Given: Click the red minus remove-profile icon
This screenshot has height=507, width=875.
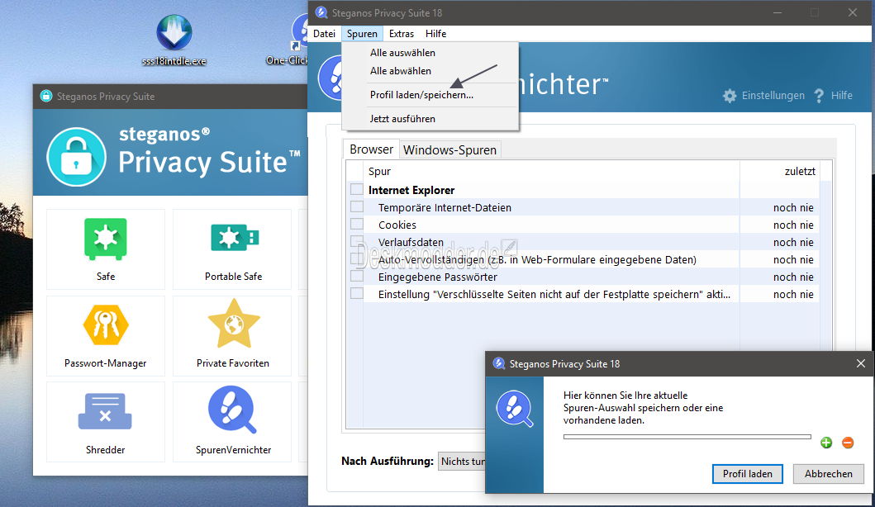Looking at the screenshot, I should click(848, 443).
